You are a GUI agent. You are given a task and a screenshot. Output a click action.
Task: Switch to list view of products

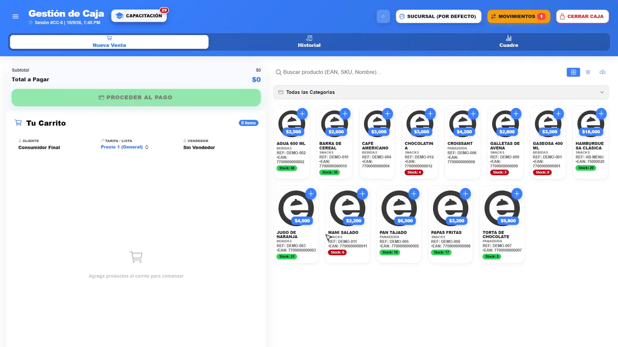click(x=588, y=72)
